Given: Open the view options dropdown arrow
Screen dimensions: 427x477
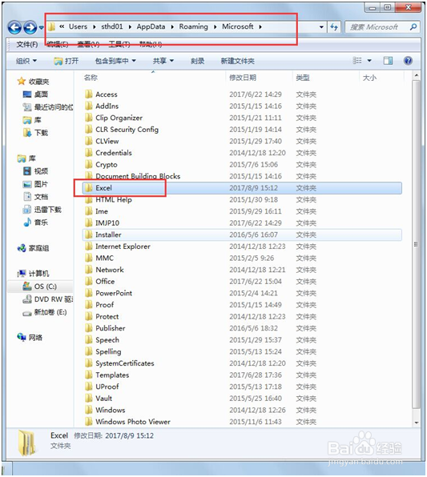Looking at the screenshot, I should [x=369, y=61].
